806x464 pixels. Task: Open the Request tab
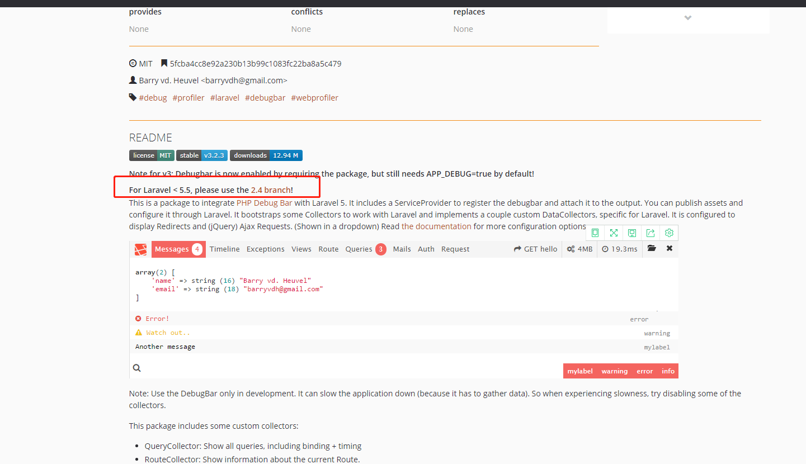coord(455,249)
